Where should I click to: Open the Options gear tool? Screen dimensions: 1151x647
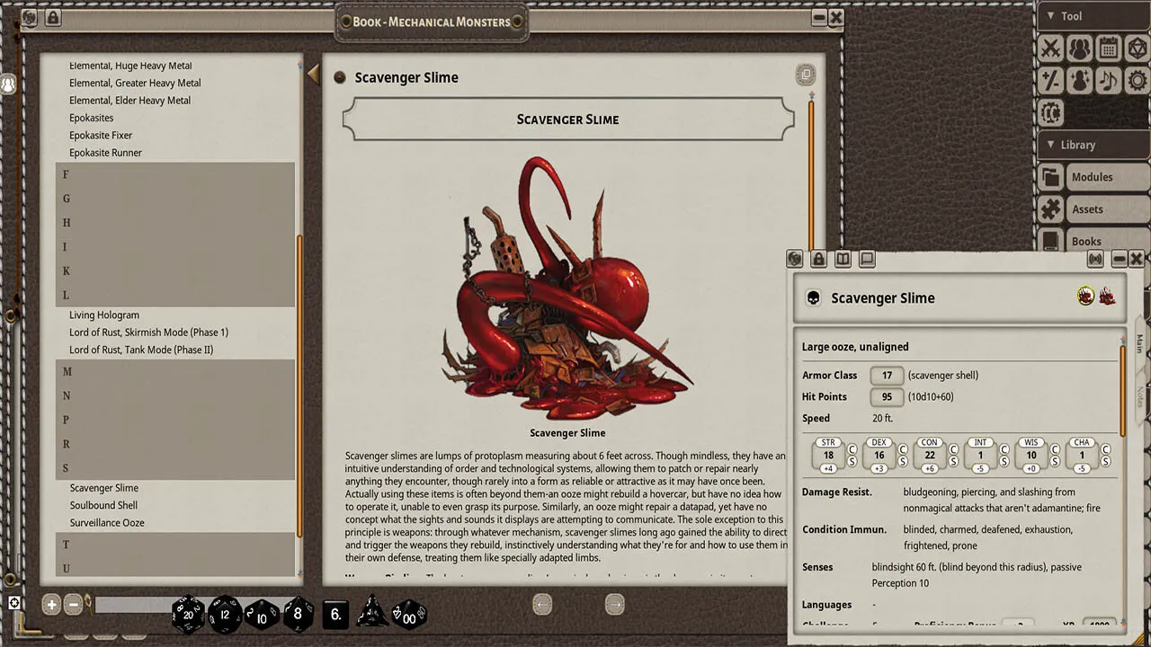pyautogui.click(x=1137, y=81)
